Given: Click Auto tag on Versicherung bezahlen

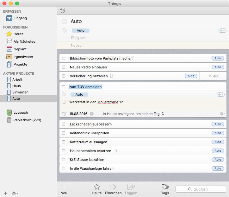Looking at the screenshot, I should (x=191, y=76).
